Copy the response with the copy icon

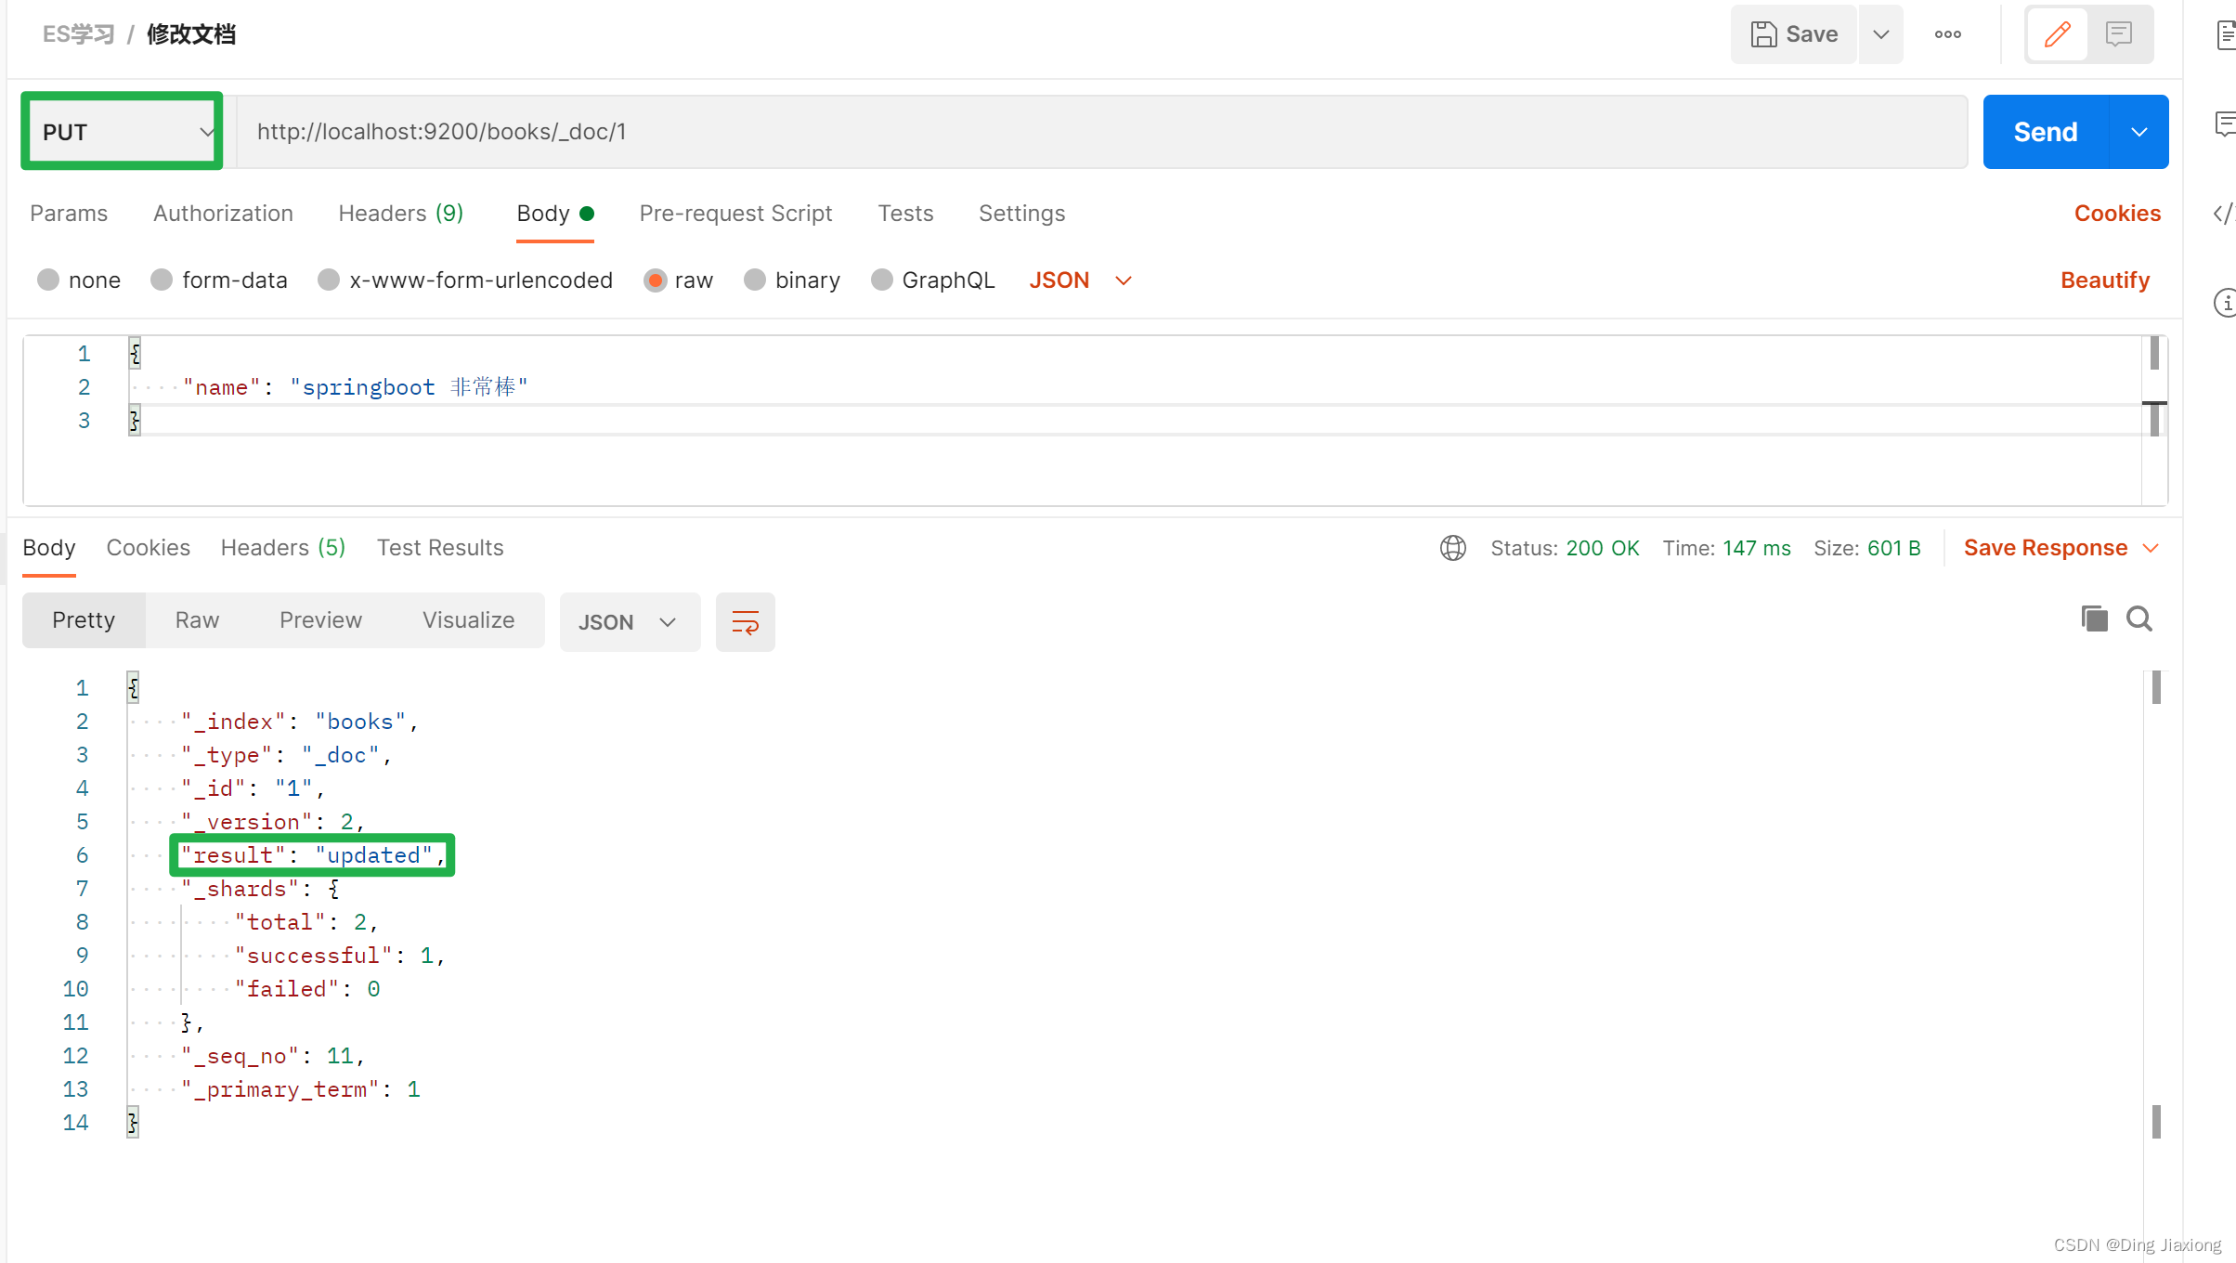click(x=2094, y=618)
